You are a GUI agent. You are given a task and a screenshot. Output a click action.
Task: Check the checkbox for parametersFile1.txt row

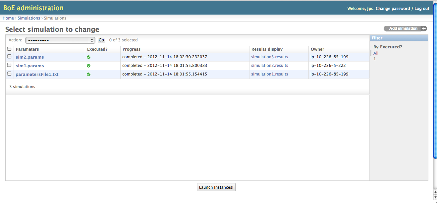9,74
